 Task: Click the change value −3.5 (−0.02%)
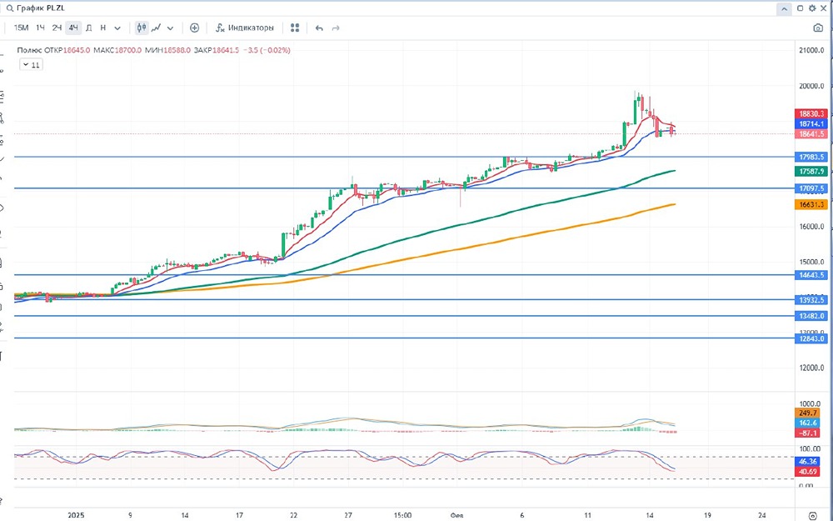[267, 50]
